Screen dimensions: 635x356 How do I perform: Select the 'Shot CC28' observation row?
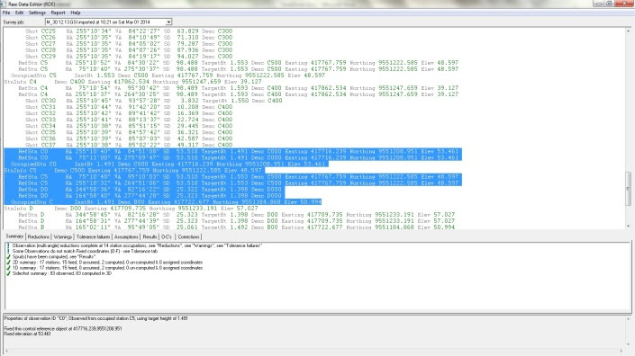pos(129,50)
